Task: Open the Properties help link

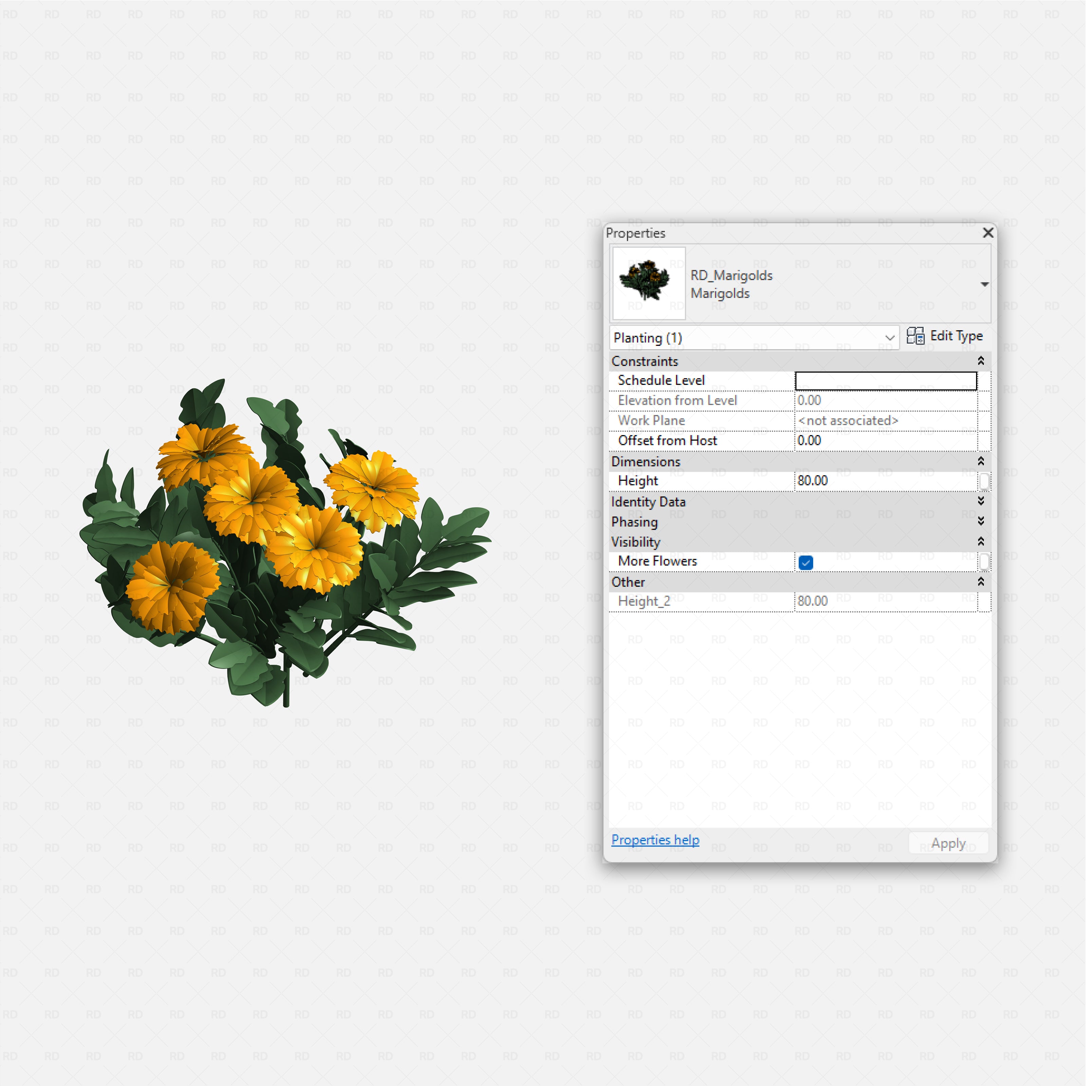Action: pos(655,840)
